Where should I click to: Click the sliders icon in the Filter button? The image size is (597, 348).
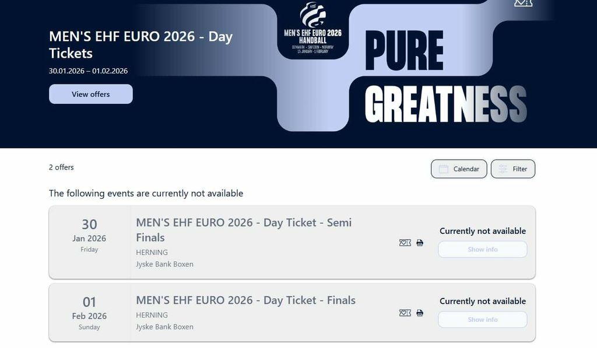tap(503, 169)
